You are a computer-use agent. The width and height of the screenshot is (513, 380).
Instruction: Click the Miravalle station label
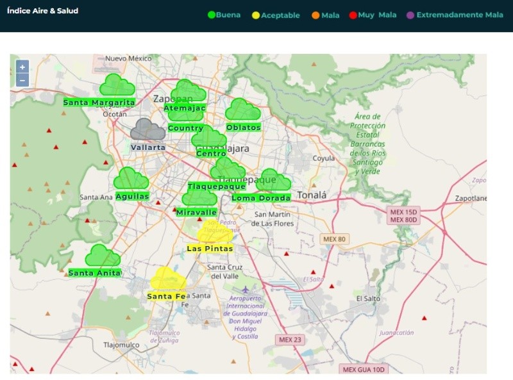click(x=196, y=212)
